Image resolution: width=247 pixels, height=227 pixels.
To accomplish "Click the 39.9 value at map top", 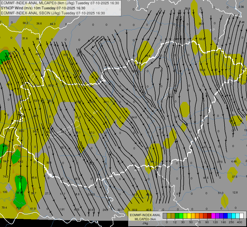I will pyautogui.click(x=187, y=9).
